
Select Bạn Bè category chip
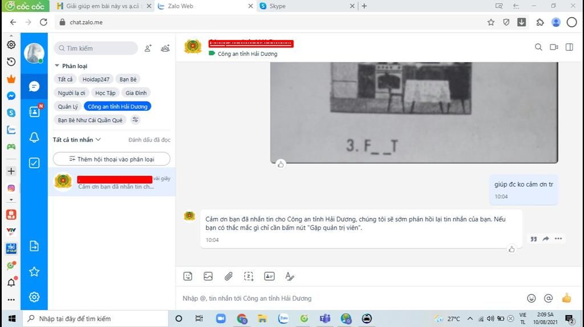128,79
